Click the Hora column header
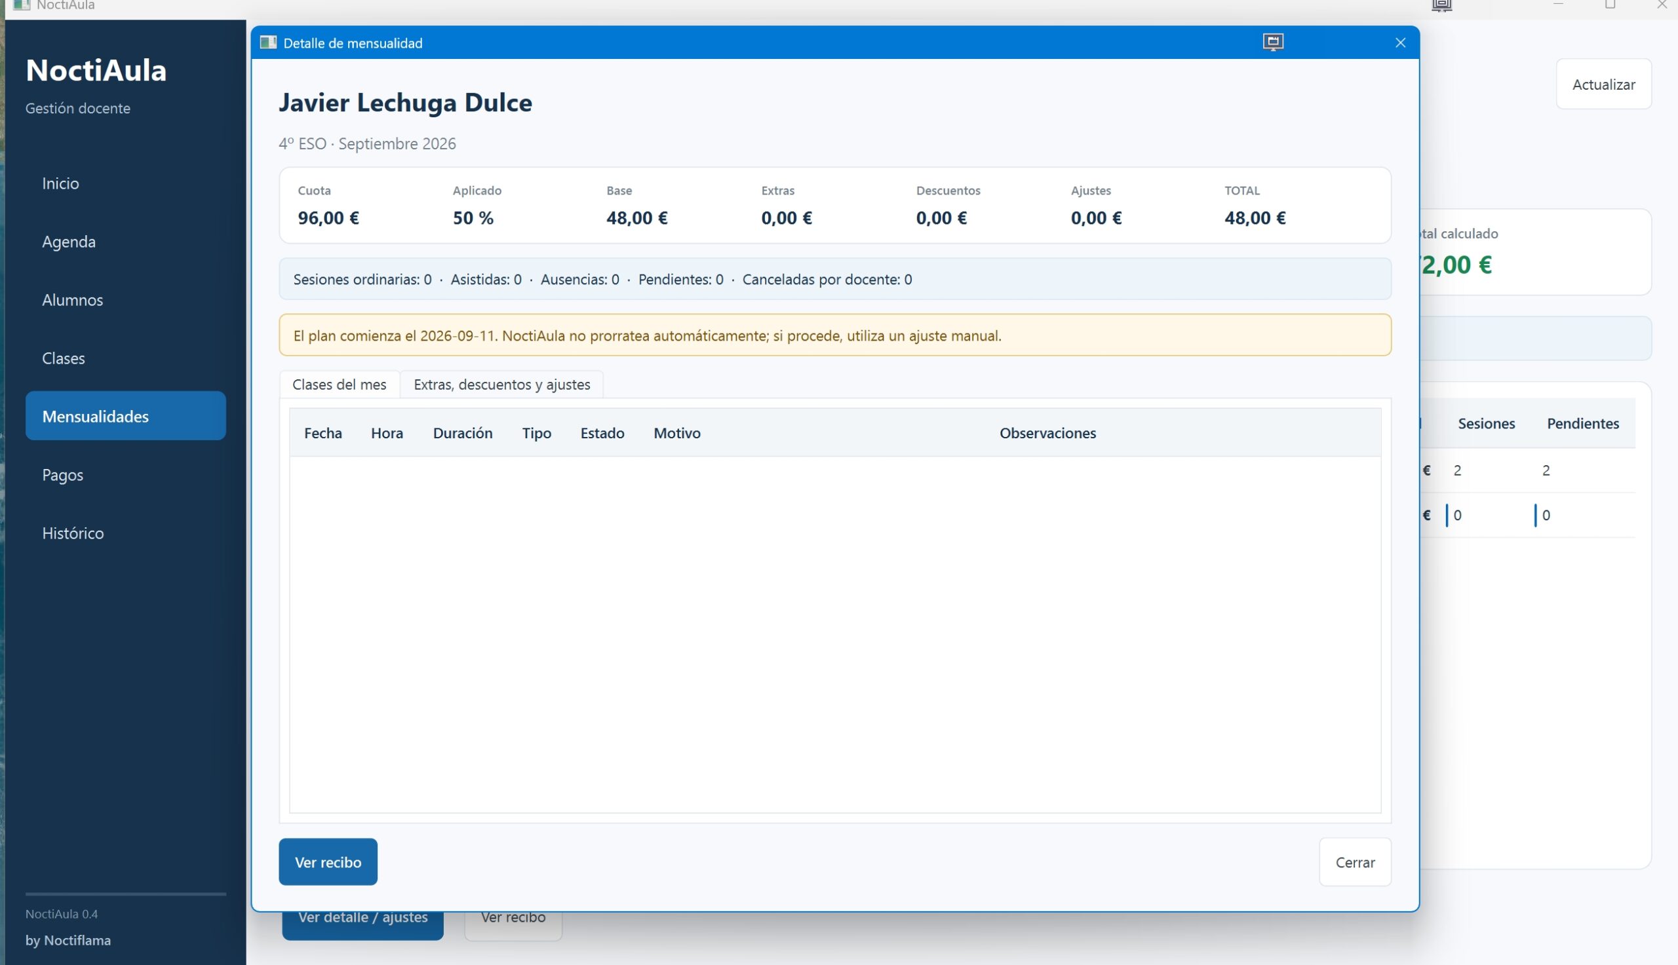The width and height of the screenshot is (1678, 965). click(x=387, y=433)
